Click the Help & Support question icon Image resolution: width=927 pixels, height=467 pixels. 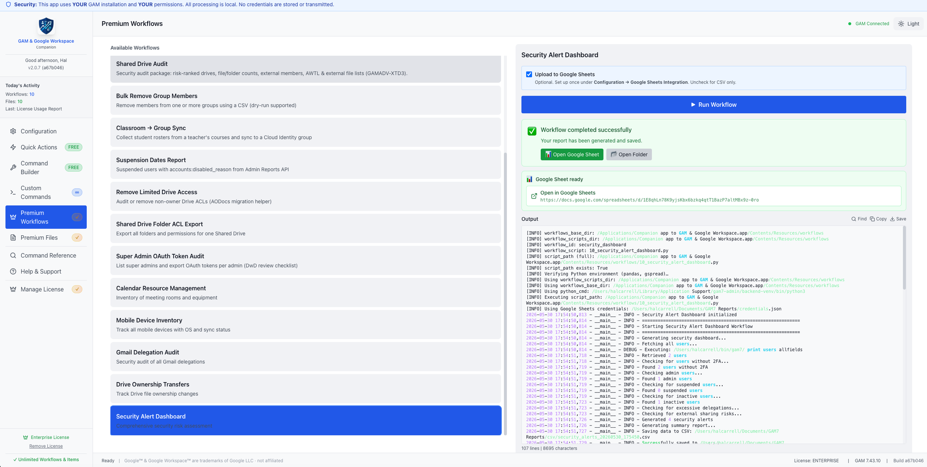13,271
